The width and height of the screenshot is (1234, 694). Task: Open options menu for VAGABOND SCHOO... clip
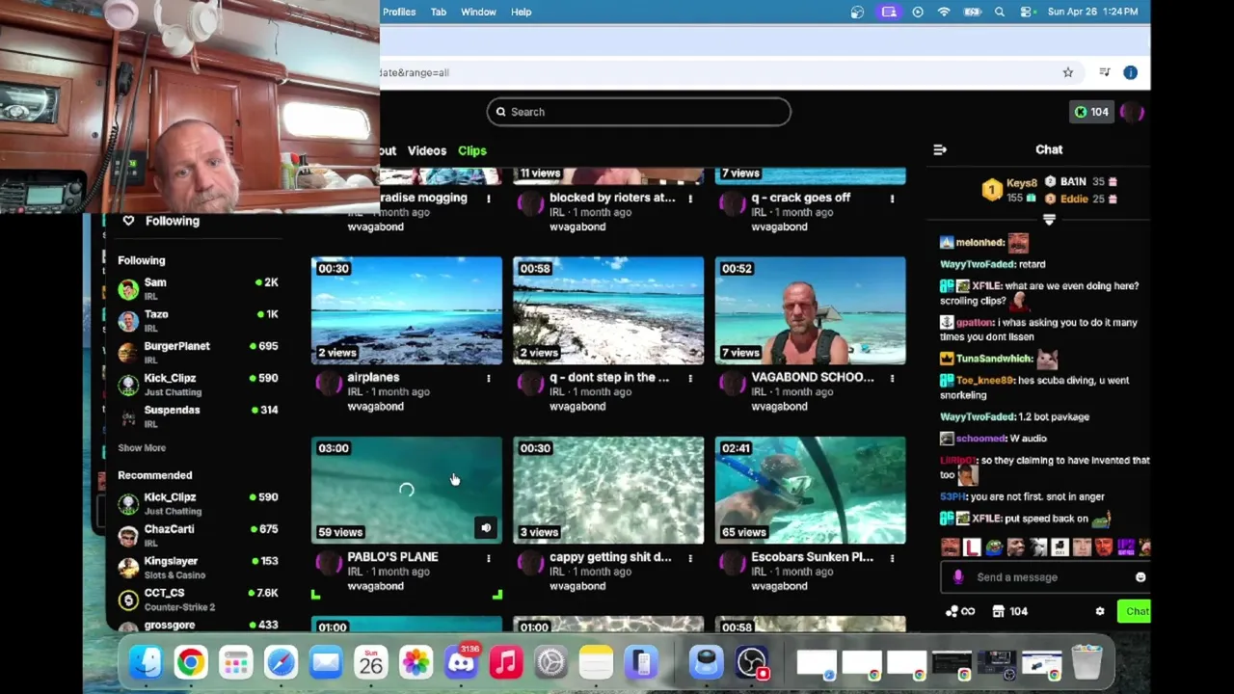point(892,378)
